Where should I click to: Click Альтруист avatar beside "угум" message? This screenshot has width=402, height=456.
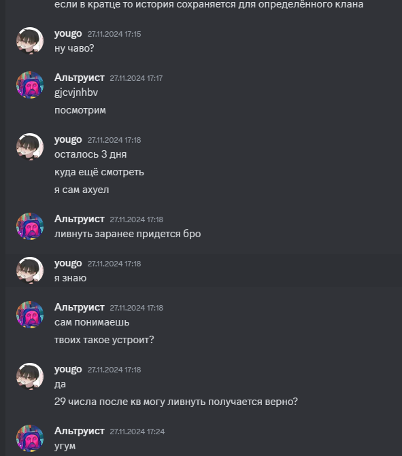(30, 438)
